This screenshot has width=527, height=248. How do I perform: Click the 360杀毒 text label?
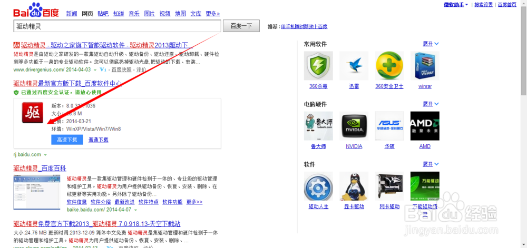click(318, 86)
